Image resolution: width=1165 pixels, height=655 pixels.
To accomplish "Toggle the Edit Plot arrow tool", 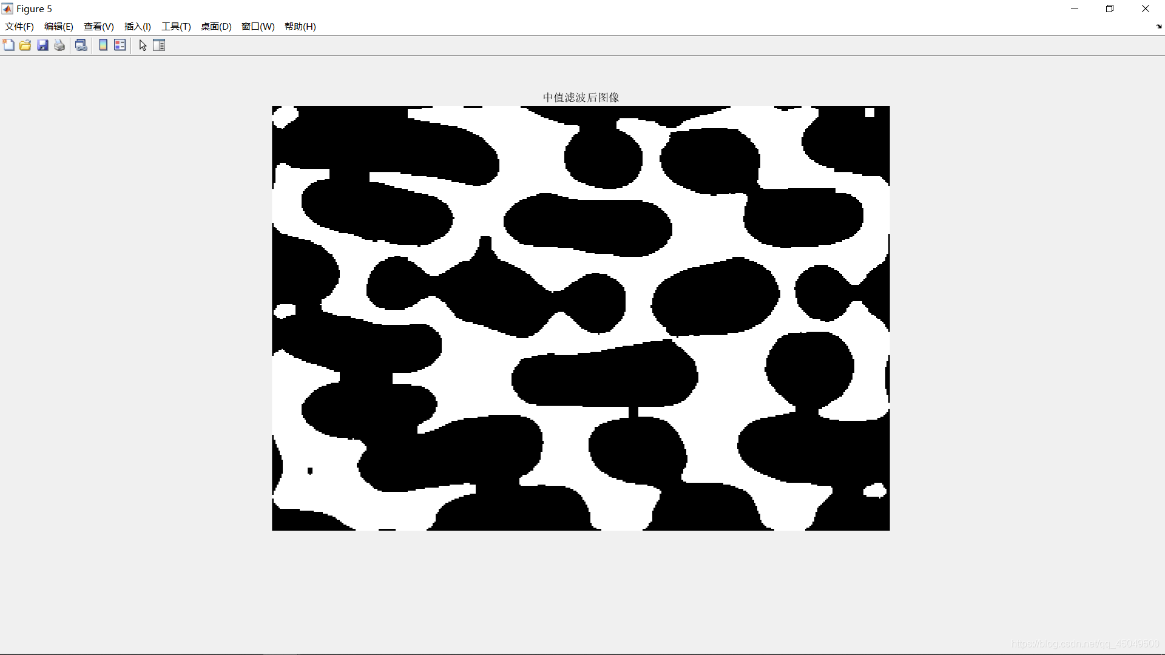I will (143, 45).
